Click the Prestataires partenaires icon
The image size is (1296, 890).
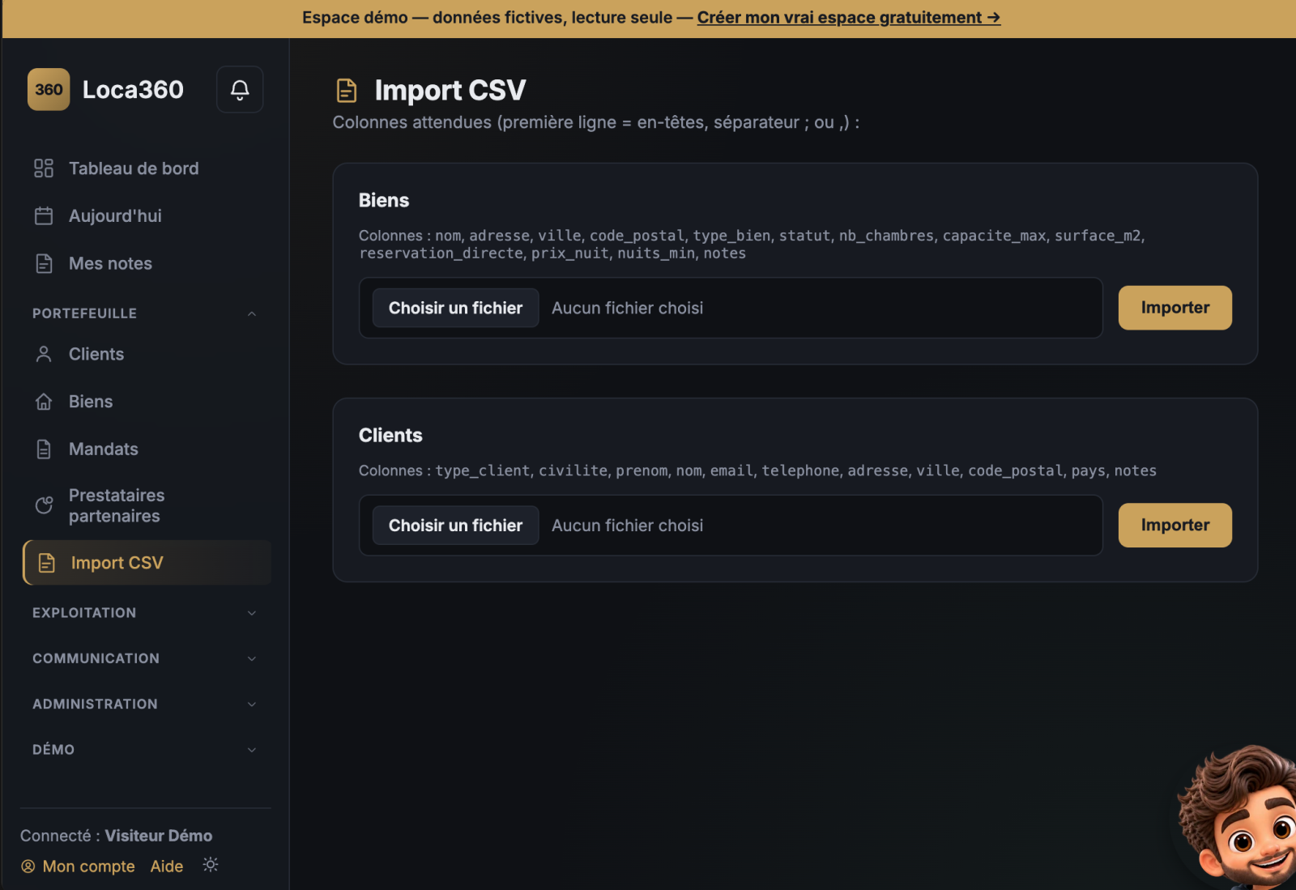click(x=44, y=505)
